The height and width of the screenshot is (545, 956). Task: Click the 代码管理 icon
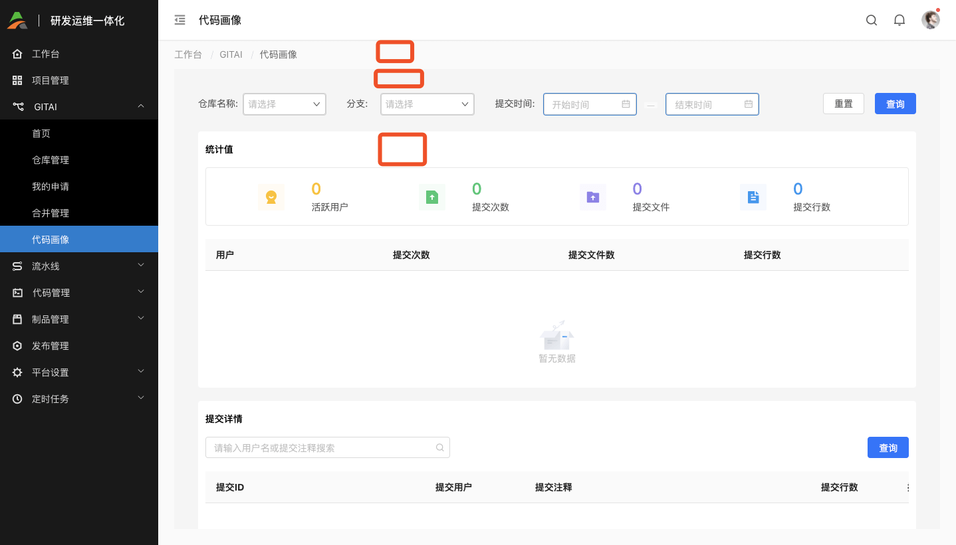pos(18,293)
